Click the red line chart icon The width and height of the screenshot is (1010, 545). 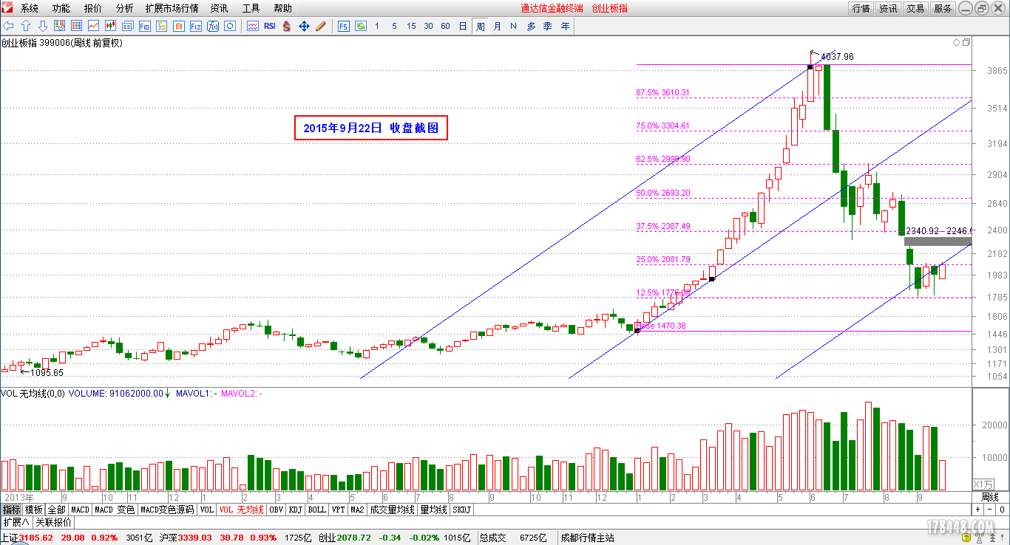pos(93,26)
